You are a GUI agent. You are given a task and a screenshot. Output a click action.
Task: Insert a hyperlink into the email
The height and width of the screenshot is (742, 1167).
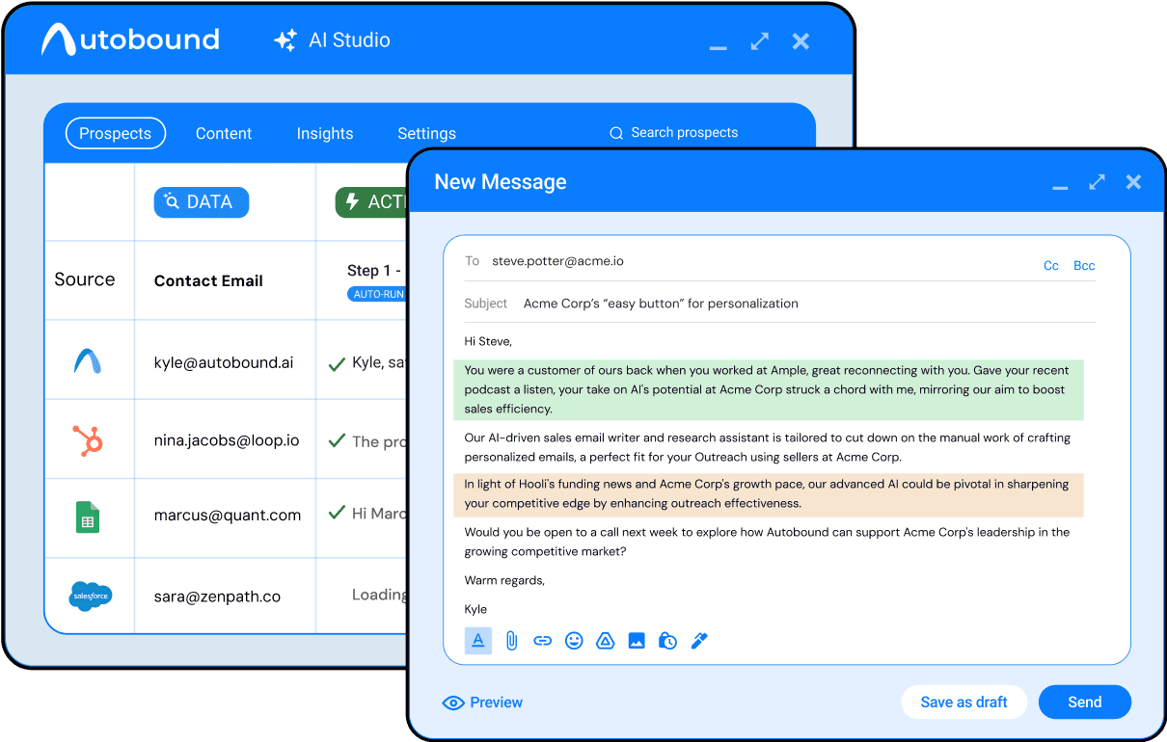tap(542, 640)
